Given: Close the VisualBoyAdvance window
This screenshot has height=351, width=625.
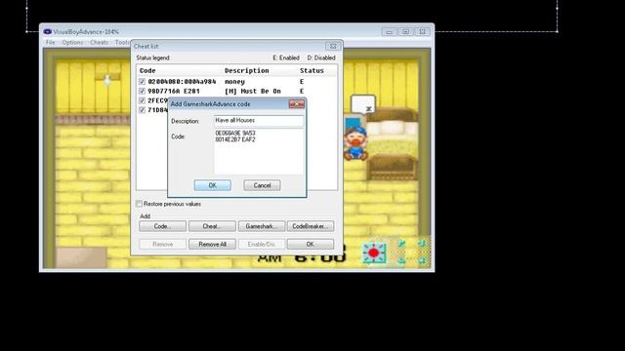Looking at the screenshot, I should click(422, 31).
